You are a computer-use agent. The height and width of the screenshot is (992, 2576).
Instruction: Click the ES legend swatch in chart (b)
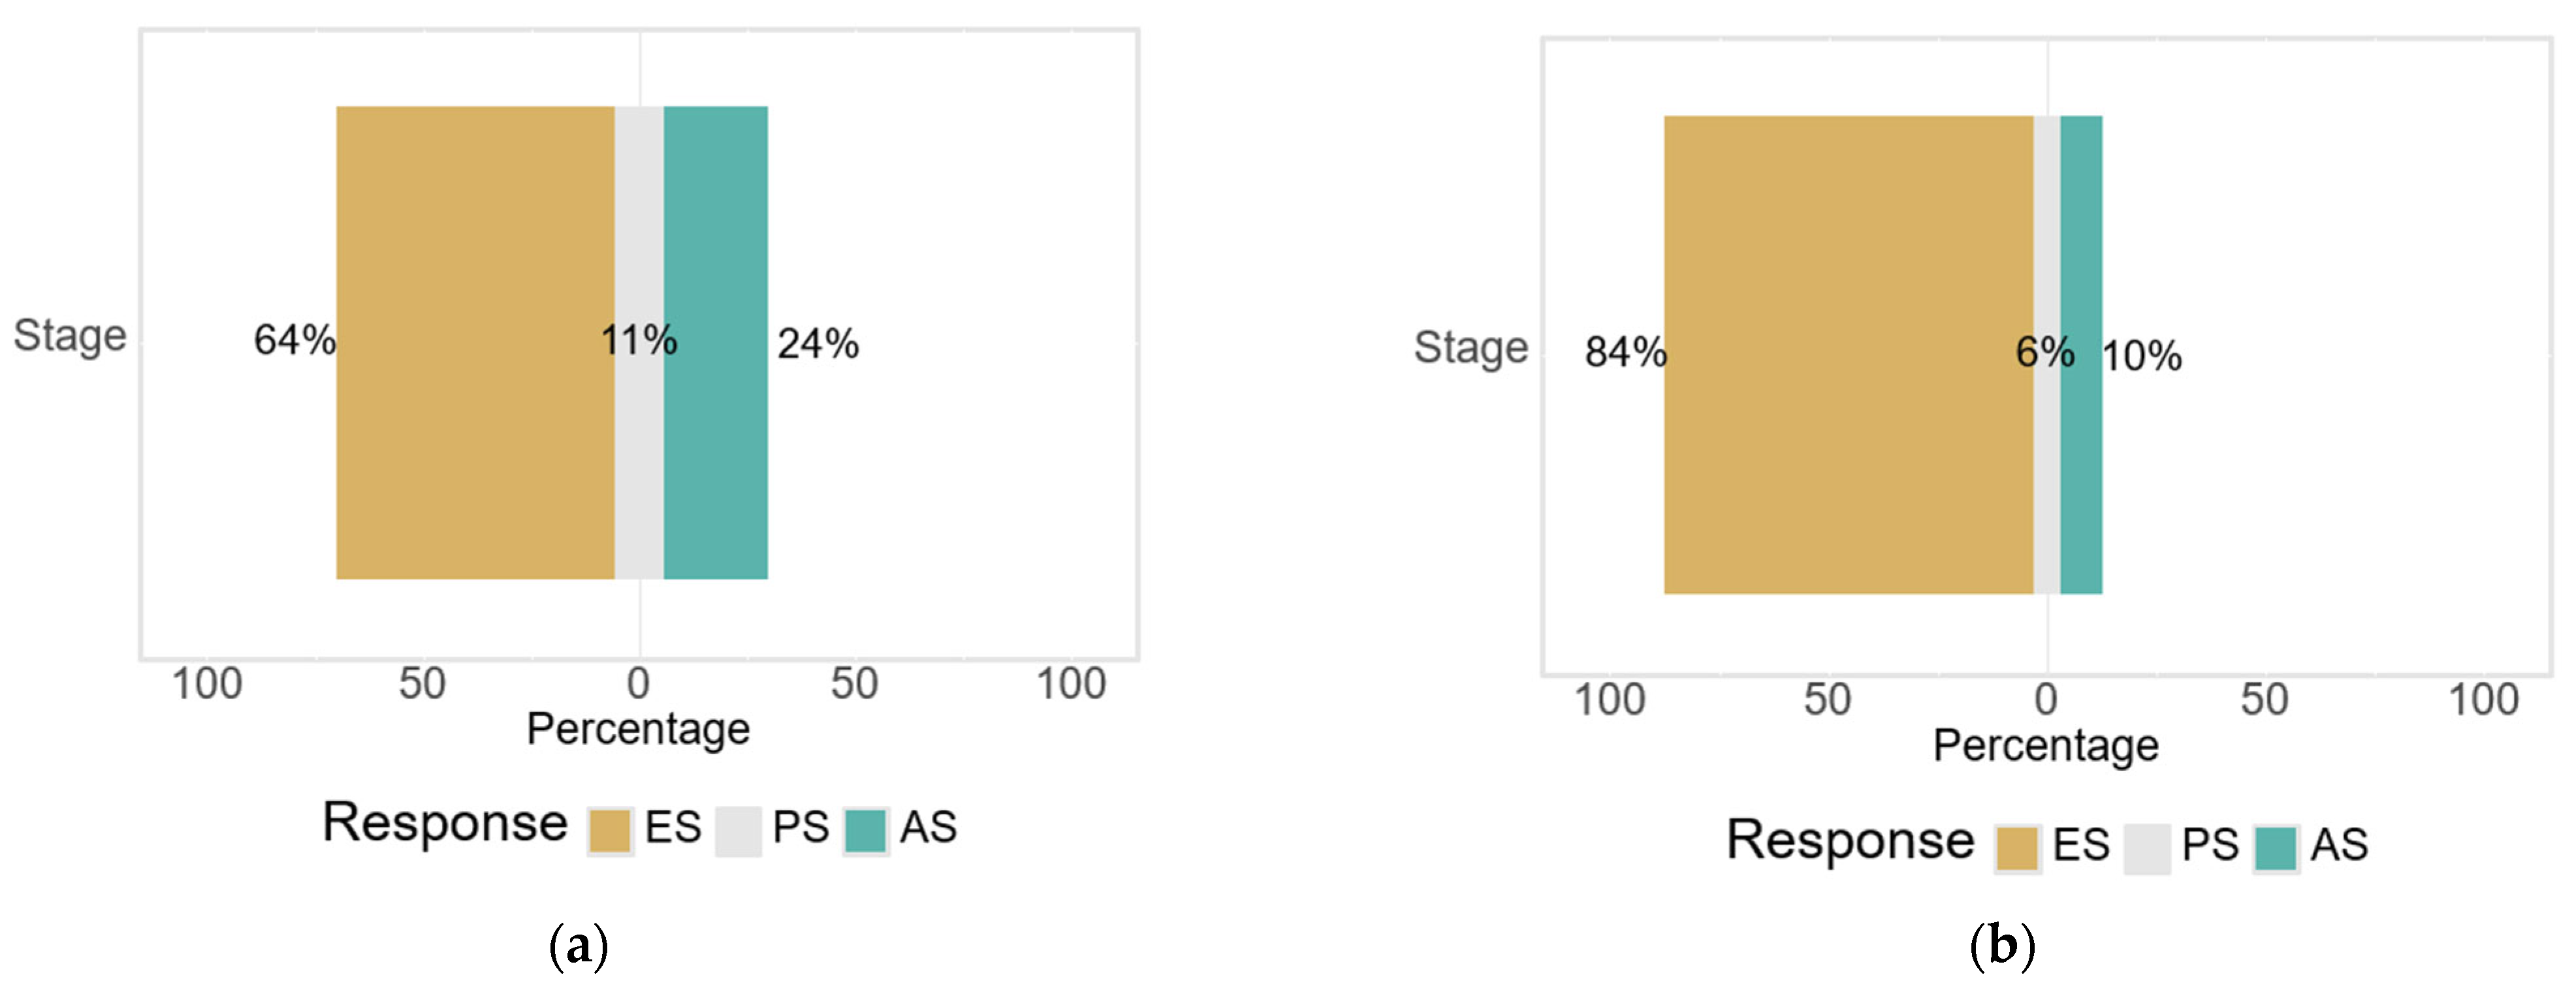click(2017, 848)
